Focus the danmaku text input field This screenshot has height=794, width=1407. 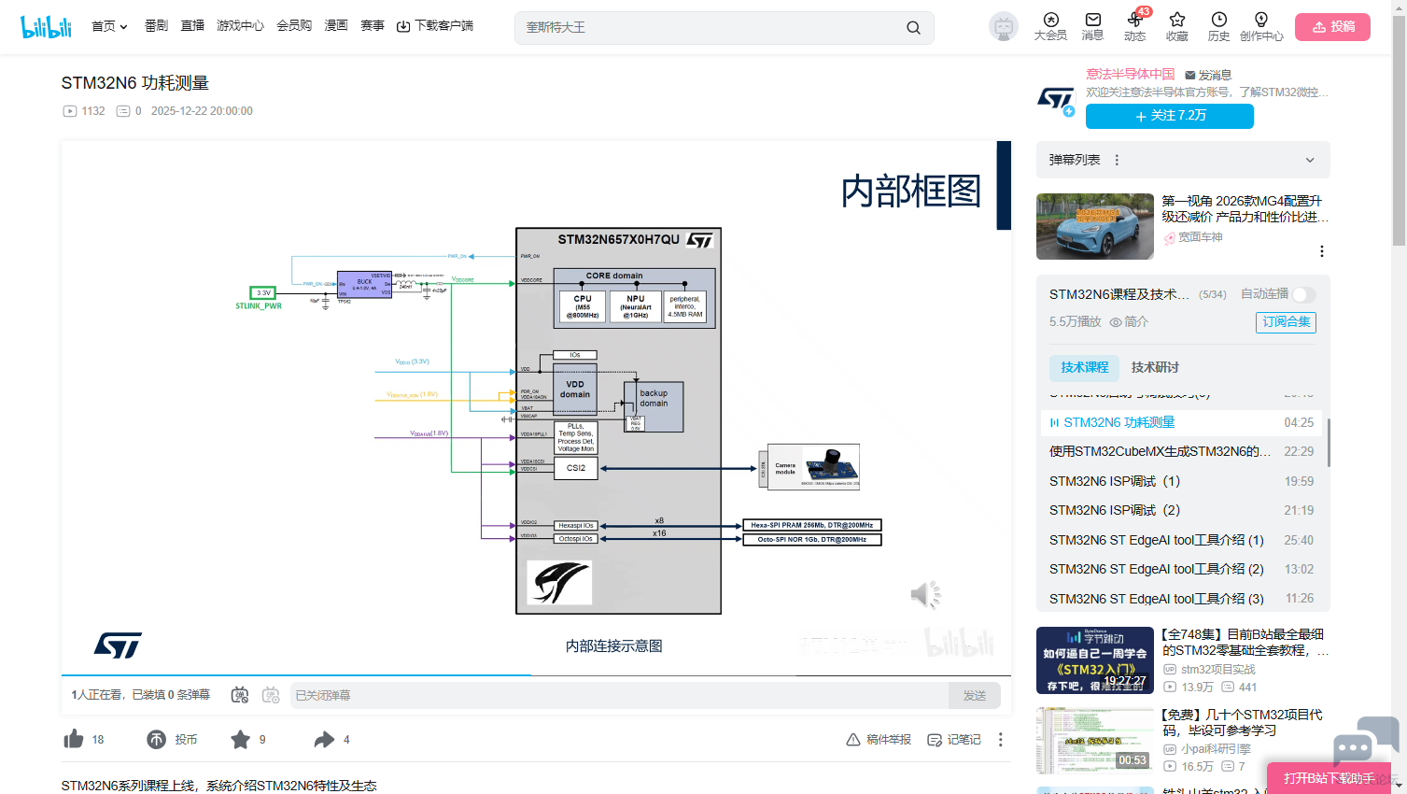[620, 695]
